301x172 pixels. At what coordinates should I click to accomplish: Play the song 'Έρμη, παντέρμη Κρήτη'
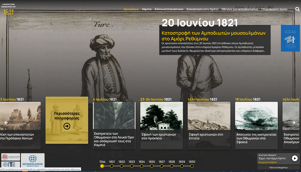295,158
